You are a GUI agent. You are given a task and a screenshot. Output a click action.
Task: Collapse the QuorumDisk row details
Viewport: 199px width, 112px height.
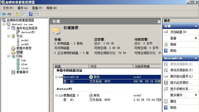click(x=57, y=77)
